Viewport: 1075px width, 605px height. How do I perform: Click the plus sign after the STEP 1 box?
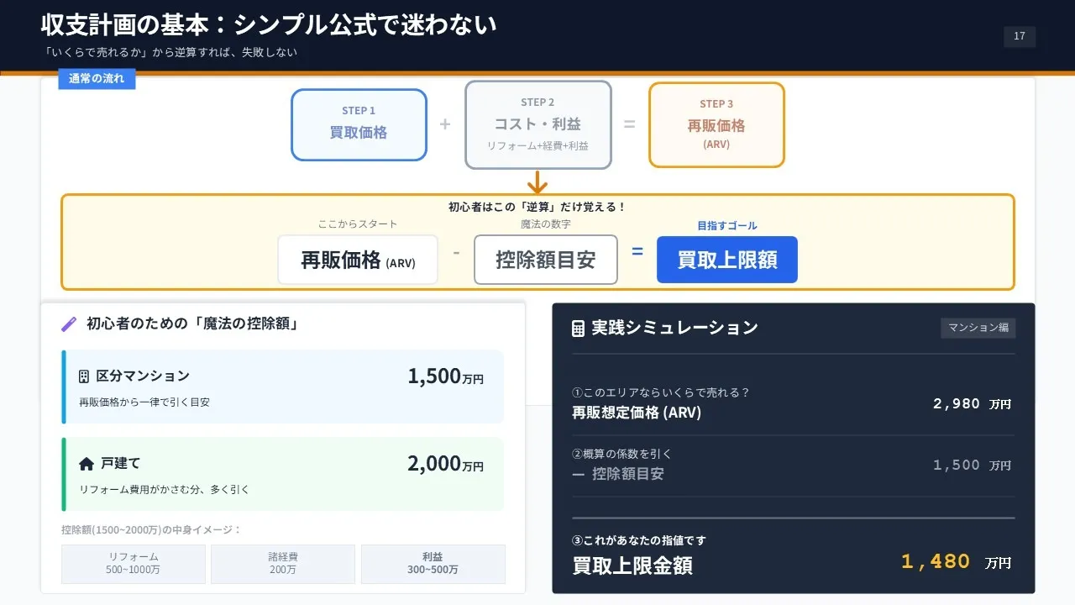point(445,124)
